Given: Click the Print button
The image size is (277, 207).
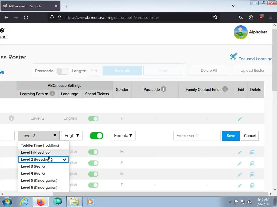Looking at the screenshot, I should coord(163,71).
